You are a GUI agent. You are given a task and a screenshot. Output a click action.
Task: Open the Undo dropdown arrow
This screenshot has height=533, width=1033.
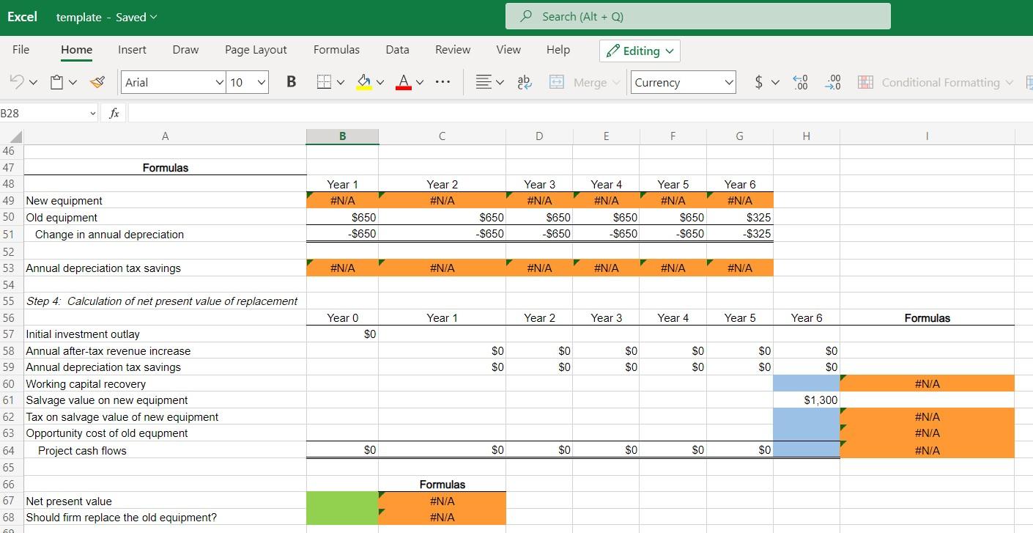(33, 83)
